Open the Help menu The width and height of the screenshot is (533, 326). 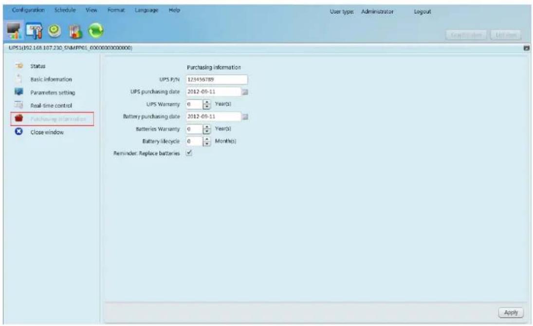[x=174, y=10]
